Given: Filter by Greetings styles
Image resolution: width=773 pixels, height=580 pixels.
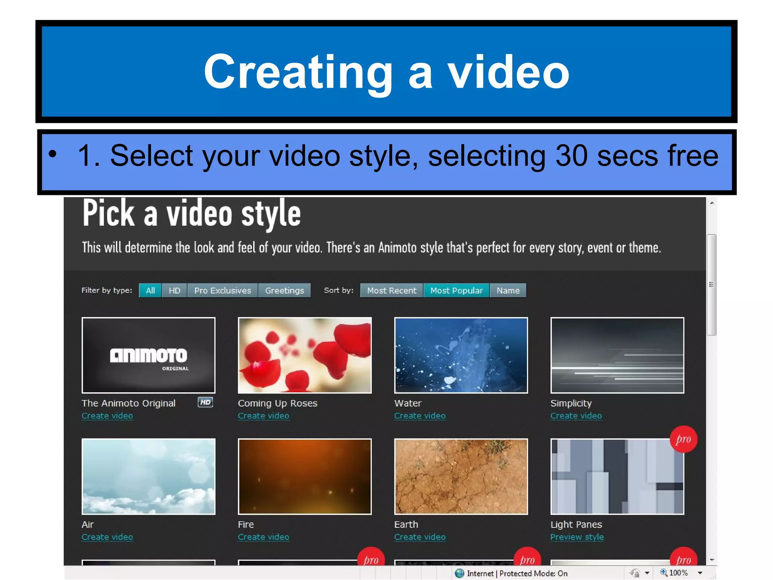Looking at the screenshot, I should [x=285, y=290].
